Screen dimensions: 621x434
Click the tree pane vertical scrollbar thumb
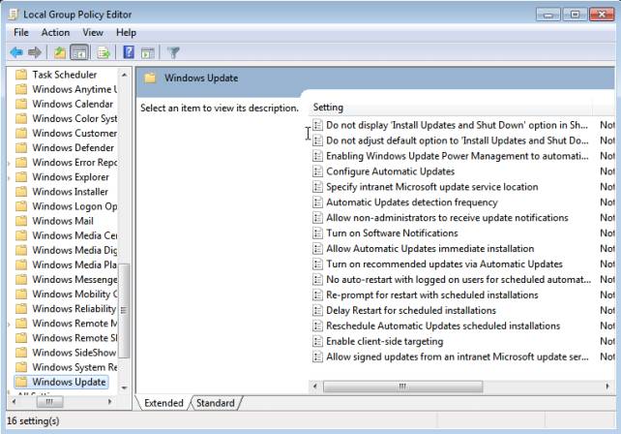pyautogui.click(x=125, y=311)
